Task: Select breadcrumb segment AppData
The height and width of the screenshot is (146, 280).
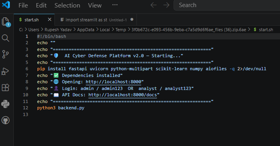Action: tap(86, 30)
